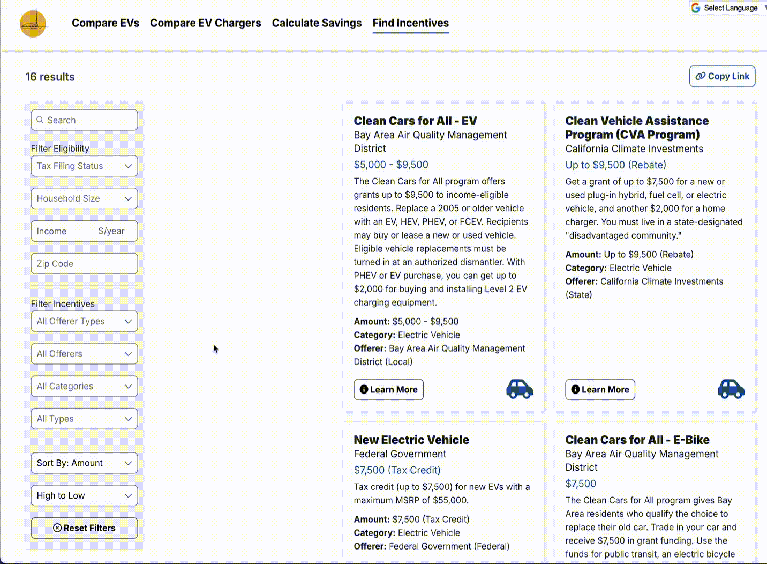Click Learn More on Clean Vehicle Assistance Program
Screen dimensions: 767x564
[x=600, y=390]
